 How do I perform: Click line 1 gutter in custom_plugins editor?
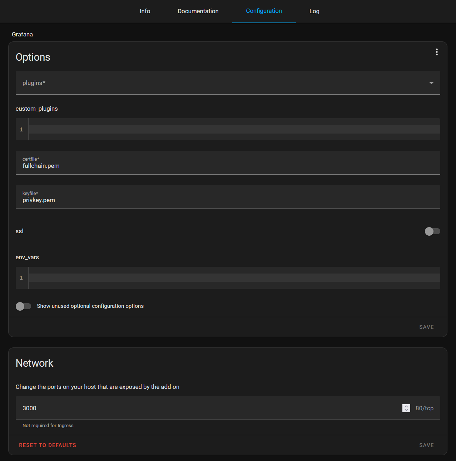tap(21, 129)
